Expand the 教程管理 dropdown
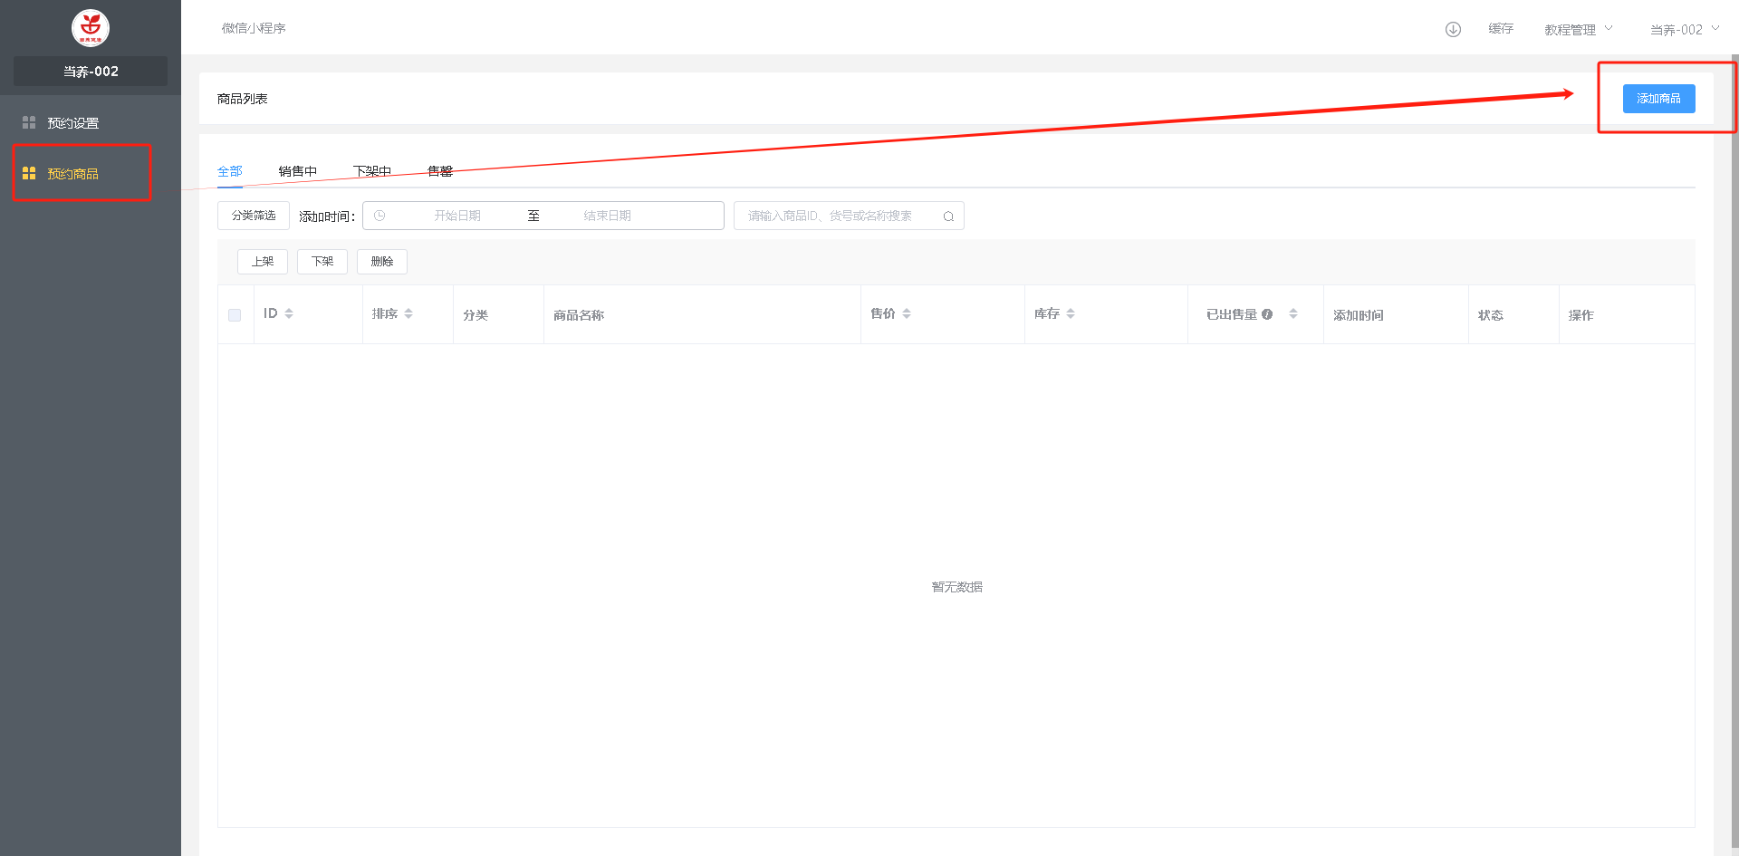 tap(1578, 30)
